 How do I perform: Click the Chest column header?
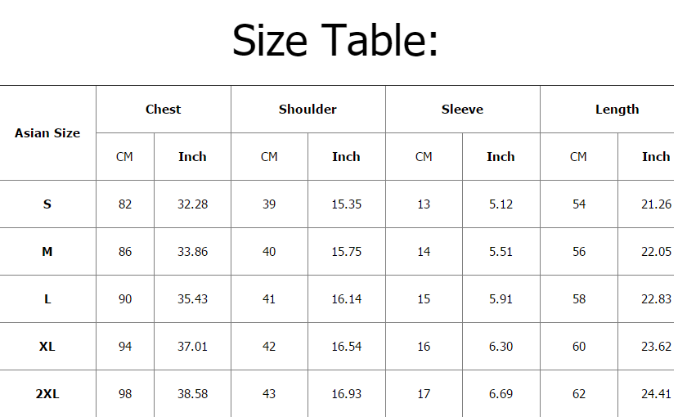coord(164,110)
